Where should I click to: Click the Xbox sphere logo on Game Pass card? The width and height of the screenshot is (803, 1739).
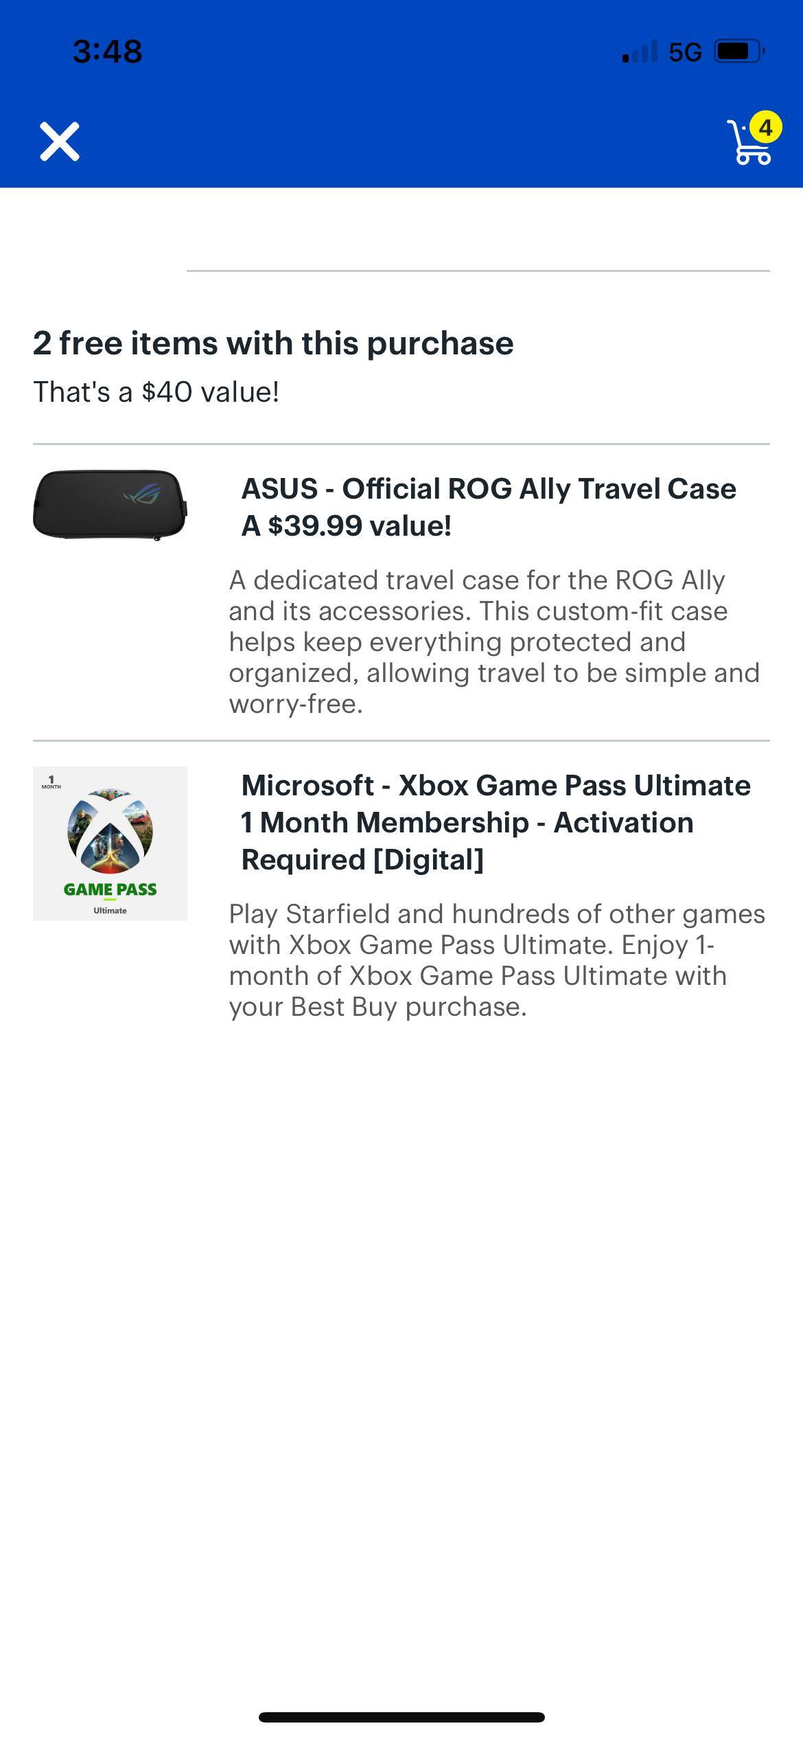click(110, 831)
